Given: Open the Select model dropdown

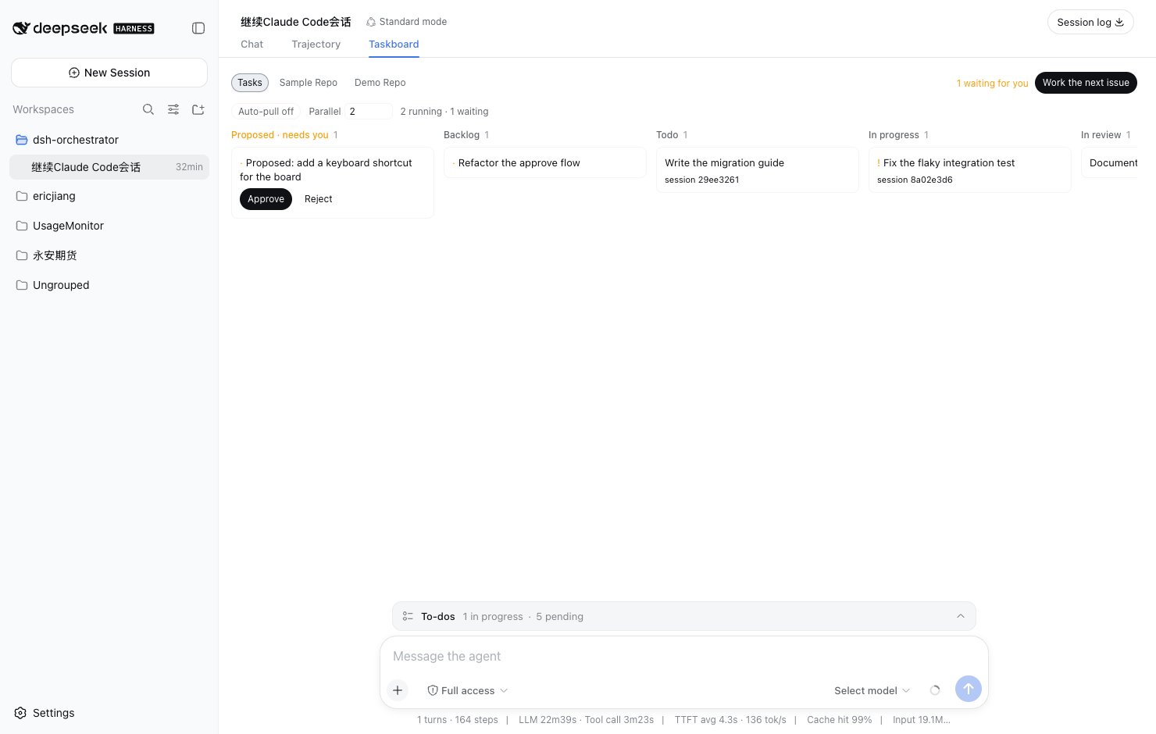Looking at the screenshot, I should click(872, 690).
